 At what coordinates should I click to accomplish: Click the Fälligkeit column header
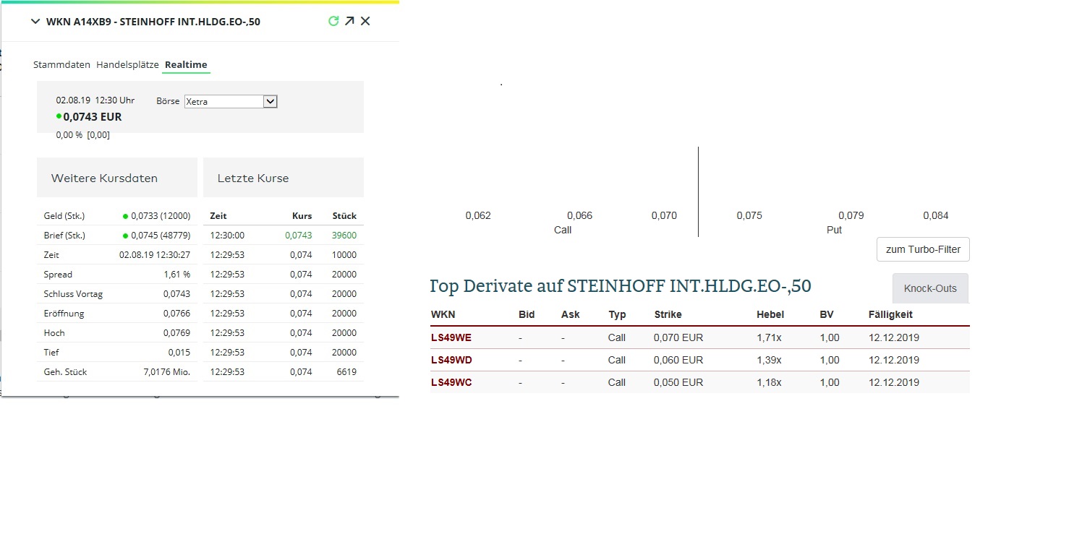tap(890, 315)
